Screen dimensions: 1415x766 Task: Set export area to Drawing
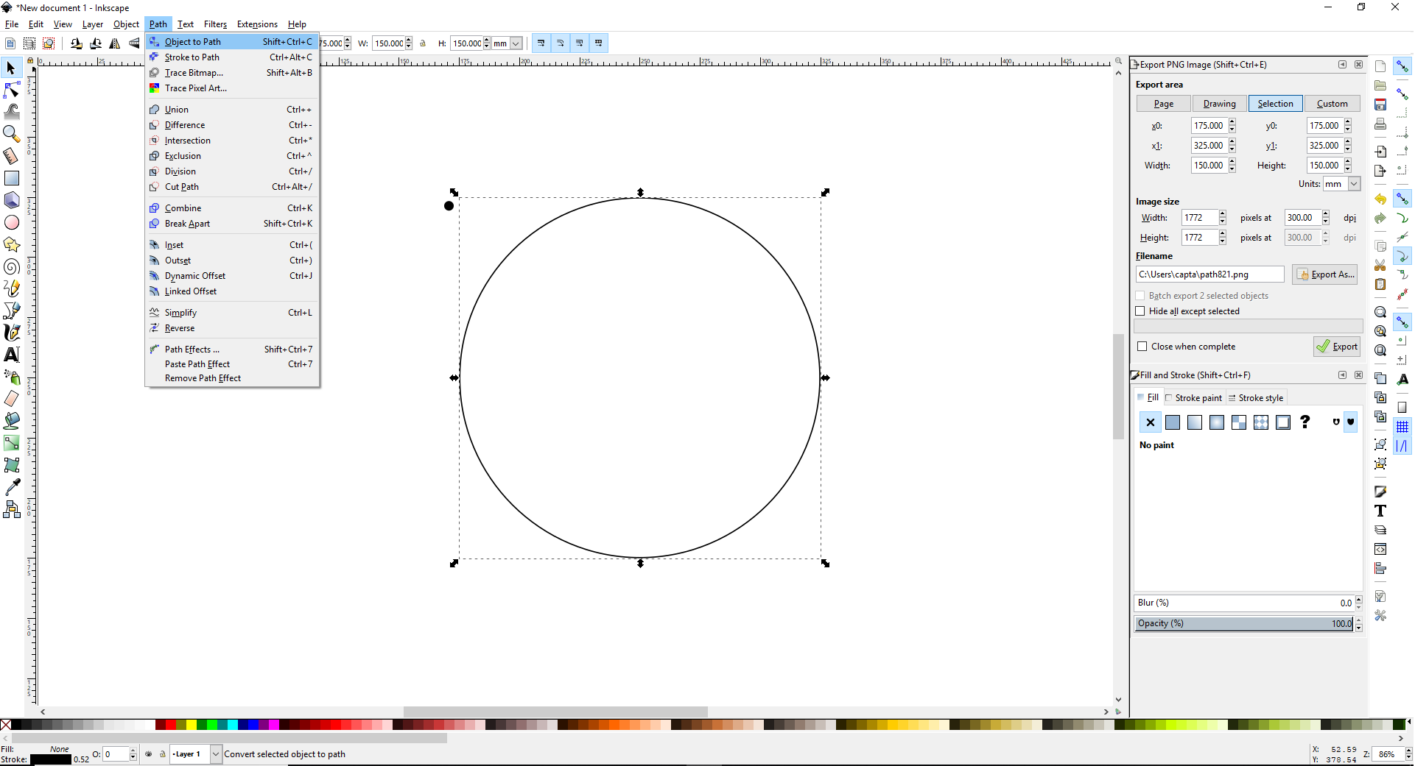pos(1220,104)
